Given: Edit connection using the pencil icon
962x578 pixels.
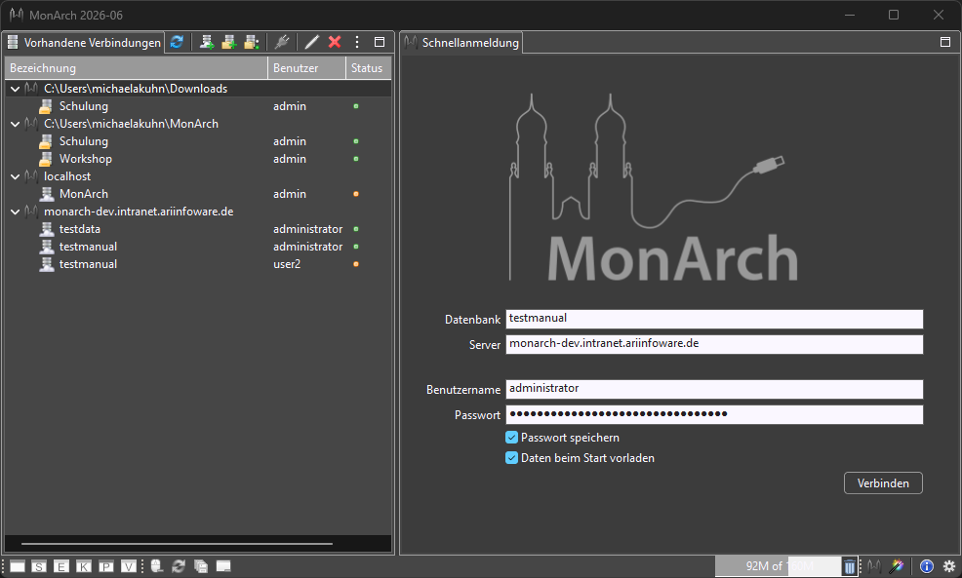Looking at the screenshot, I should [311, 42].
